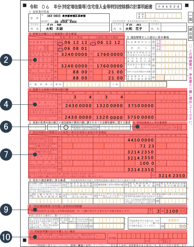Click the circled option in section 5
Image resolution: width=194 pixels, height=247 pixels.
[66, 127]
